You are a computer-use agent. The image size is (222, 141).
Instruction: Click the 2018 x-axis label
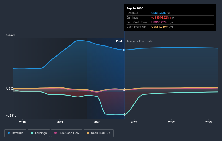pos(22,122)
